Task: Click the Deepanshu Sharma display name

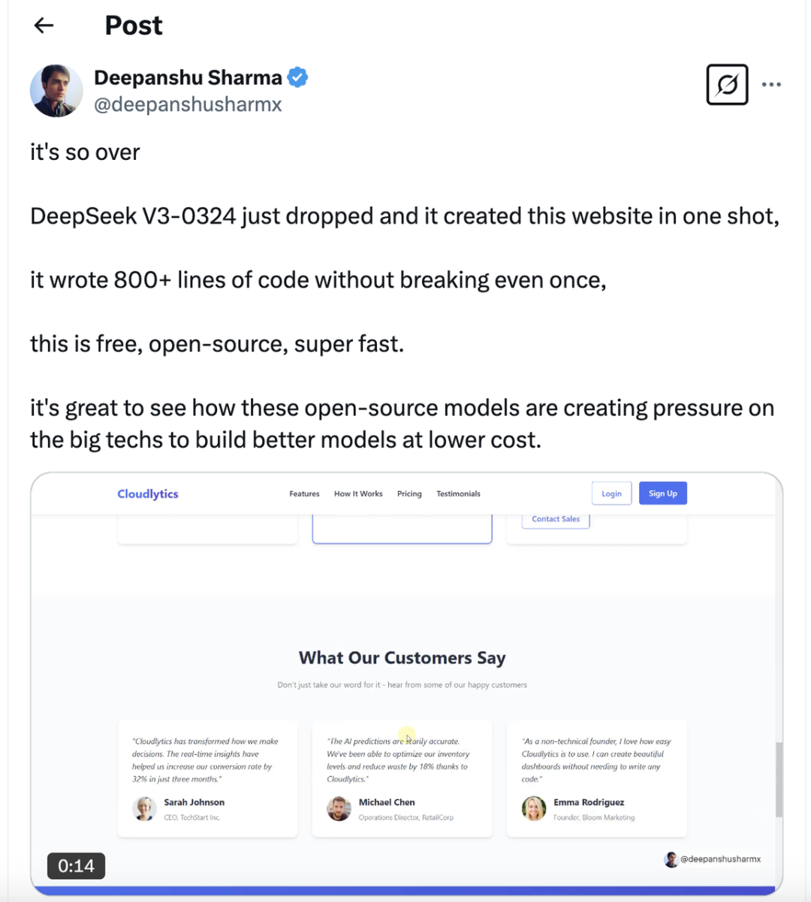Action: point(188,77)
